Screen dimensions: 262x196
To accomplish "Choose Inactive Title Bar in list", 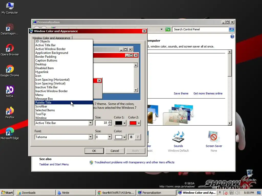I will coord(64,87).
